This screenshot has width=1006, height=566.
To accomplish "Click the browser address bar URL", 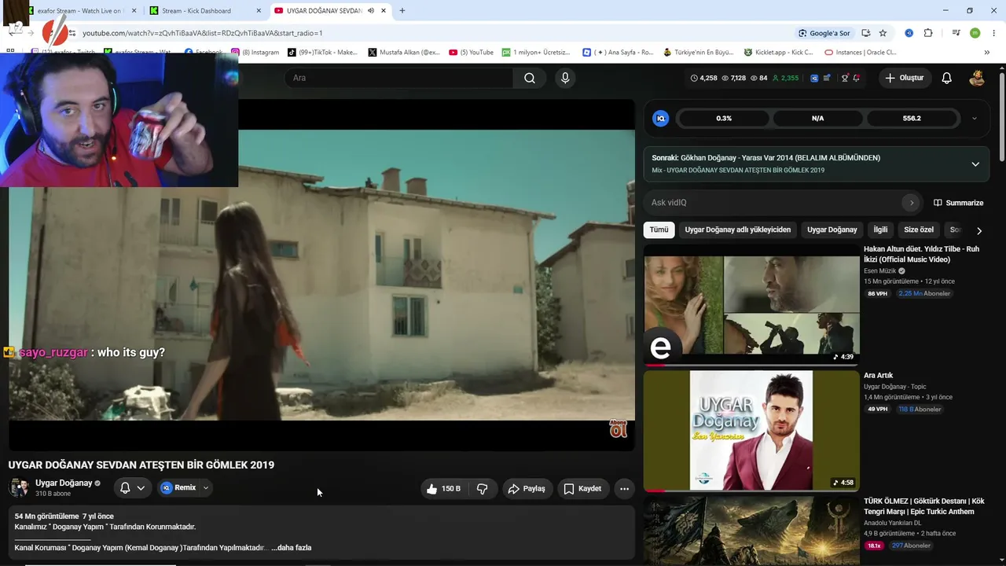I will [x=203, y=33].
